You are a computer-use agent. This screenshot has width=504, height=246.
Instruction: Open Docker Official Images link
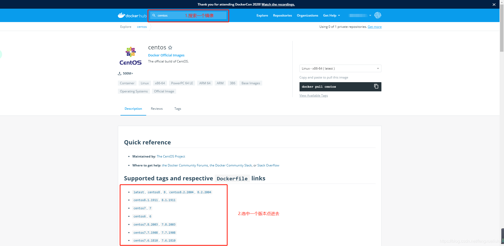166,55
